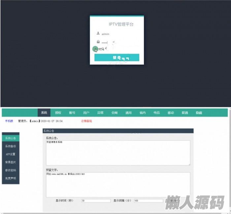Click the 系统公告 announcement text area
The width and height of the screenshot is (231, 214).
pos(118,153)
